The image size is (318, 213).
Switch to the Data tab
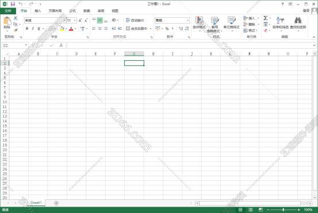point(87,11)
